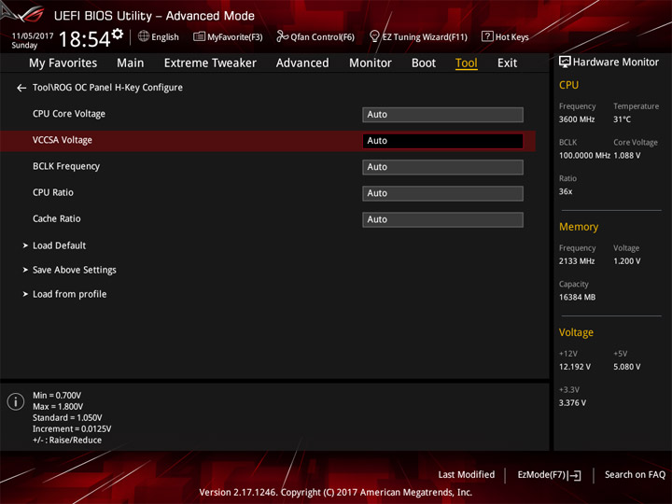Select the Tool tab
Image resolution: width=672 pixels, height=504 pixels.
467,63
